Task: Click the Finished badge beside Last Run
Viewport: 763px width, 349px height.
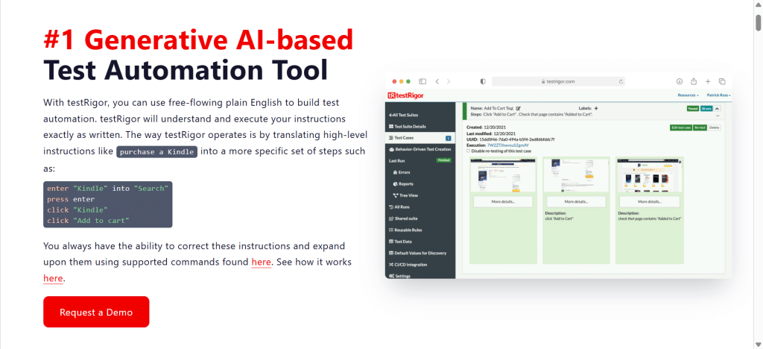Action: click(443, 160)
